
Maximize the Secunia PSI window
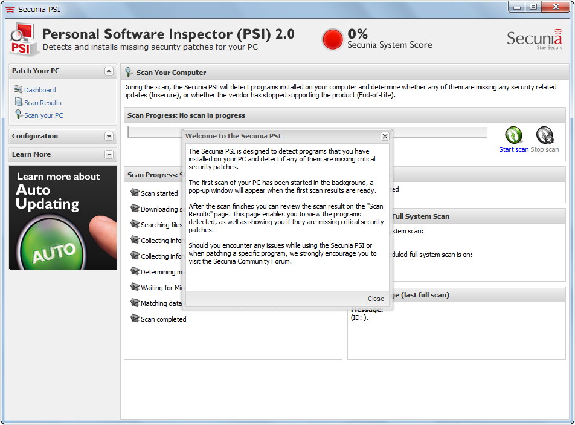pyautogui.click(x=533, y=7)
